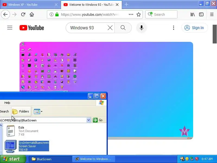Click the forward navigation arrow
The width and height of the screenshot is (217, 163).
[x=14, y=14]
